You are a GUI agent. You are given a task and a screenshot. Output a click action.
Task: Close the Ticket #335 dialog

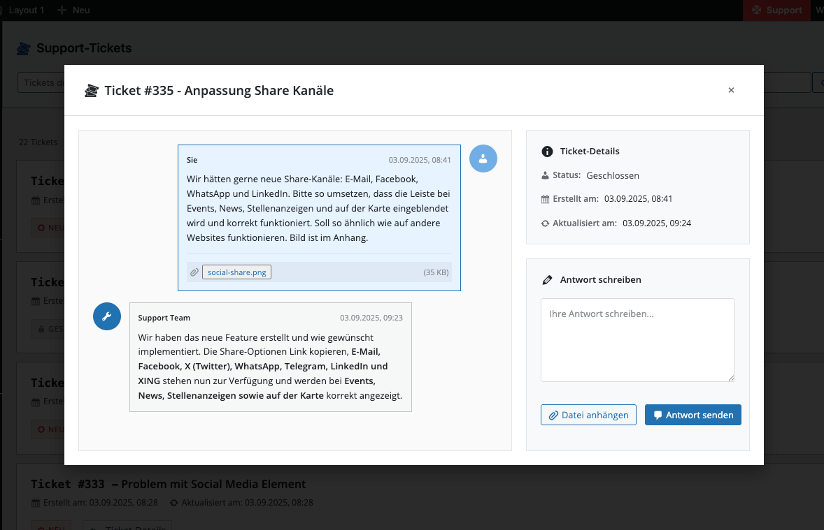click(x=731, y=90)
